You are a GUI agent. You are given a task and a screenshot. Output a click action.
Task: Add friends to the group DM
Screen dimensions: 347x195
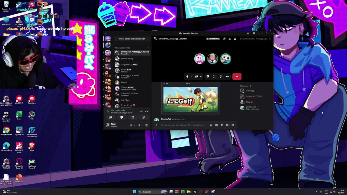[230, 39]
